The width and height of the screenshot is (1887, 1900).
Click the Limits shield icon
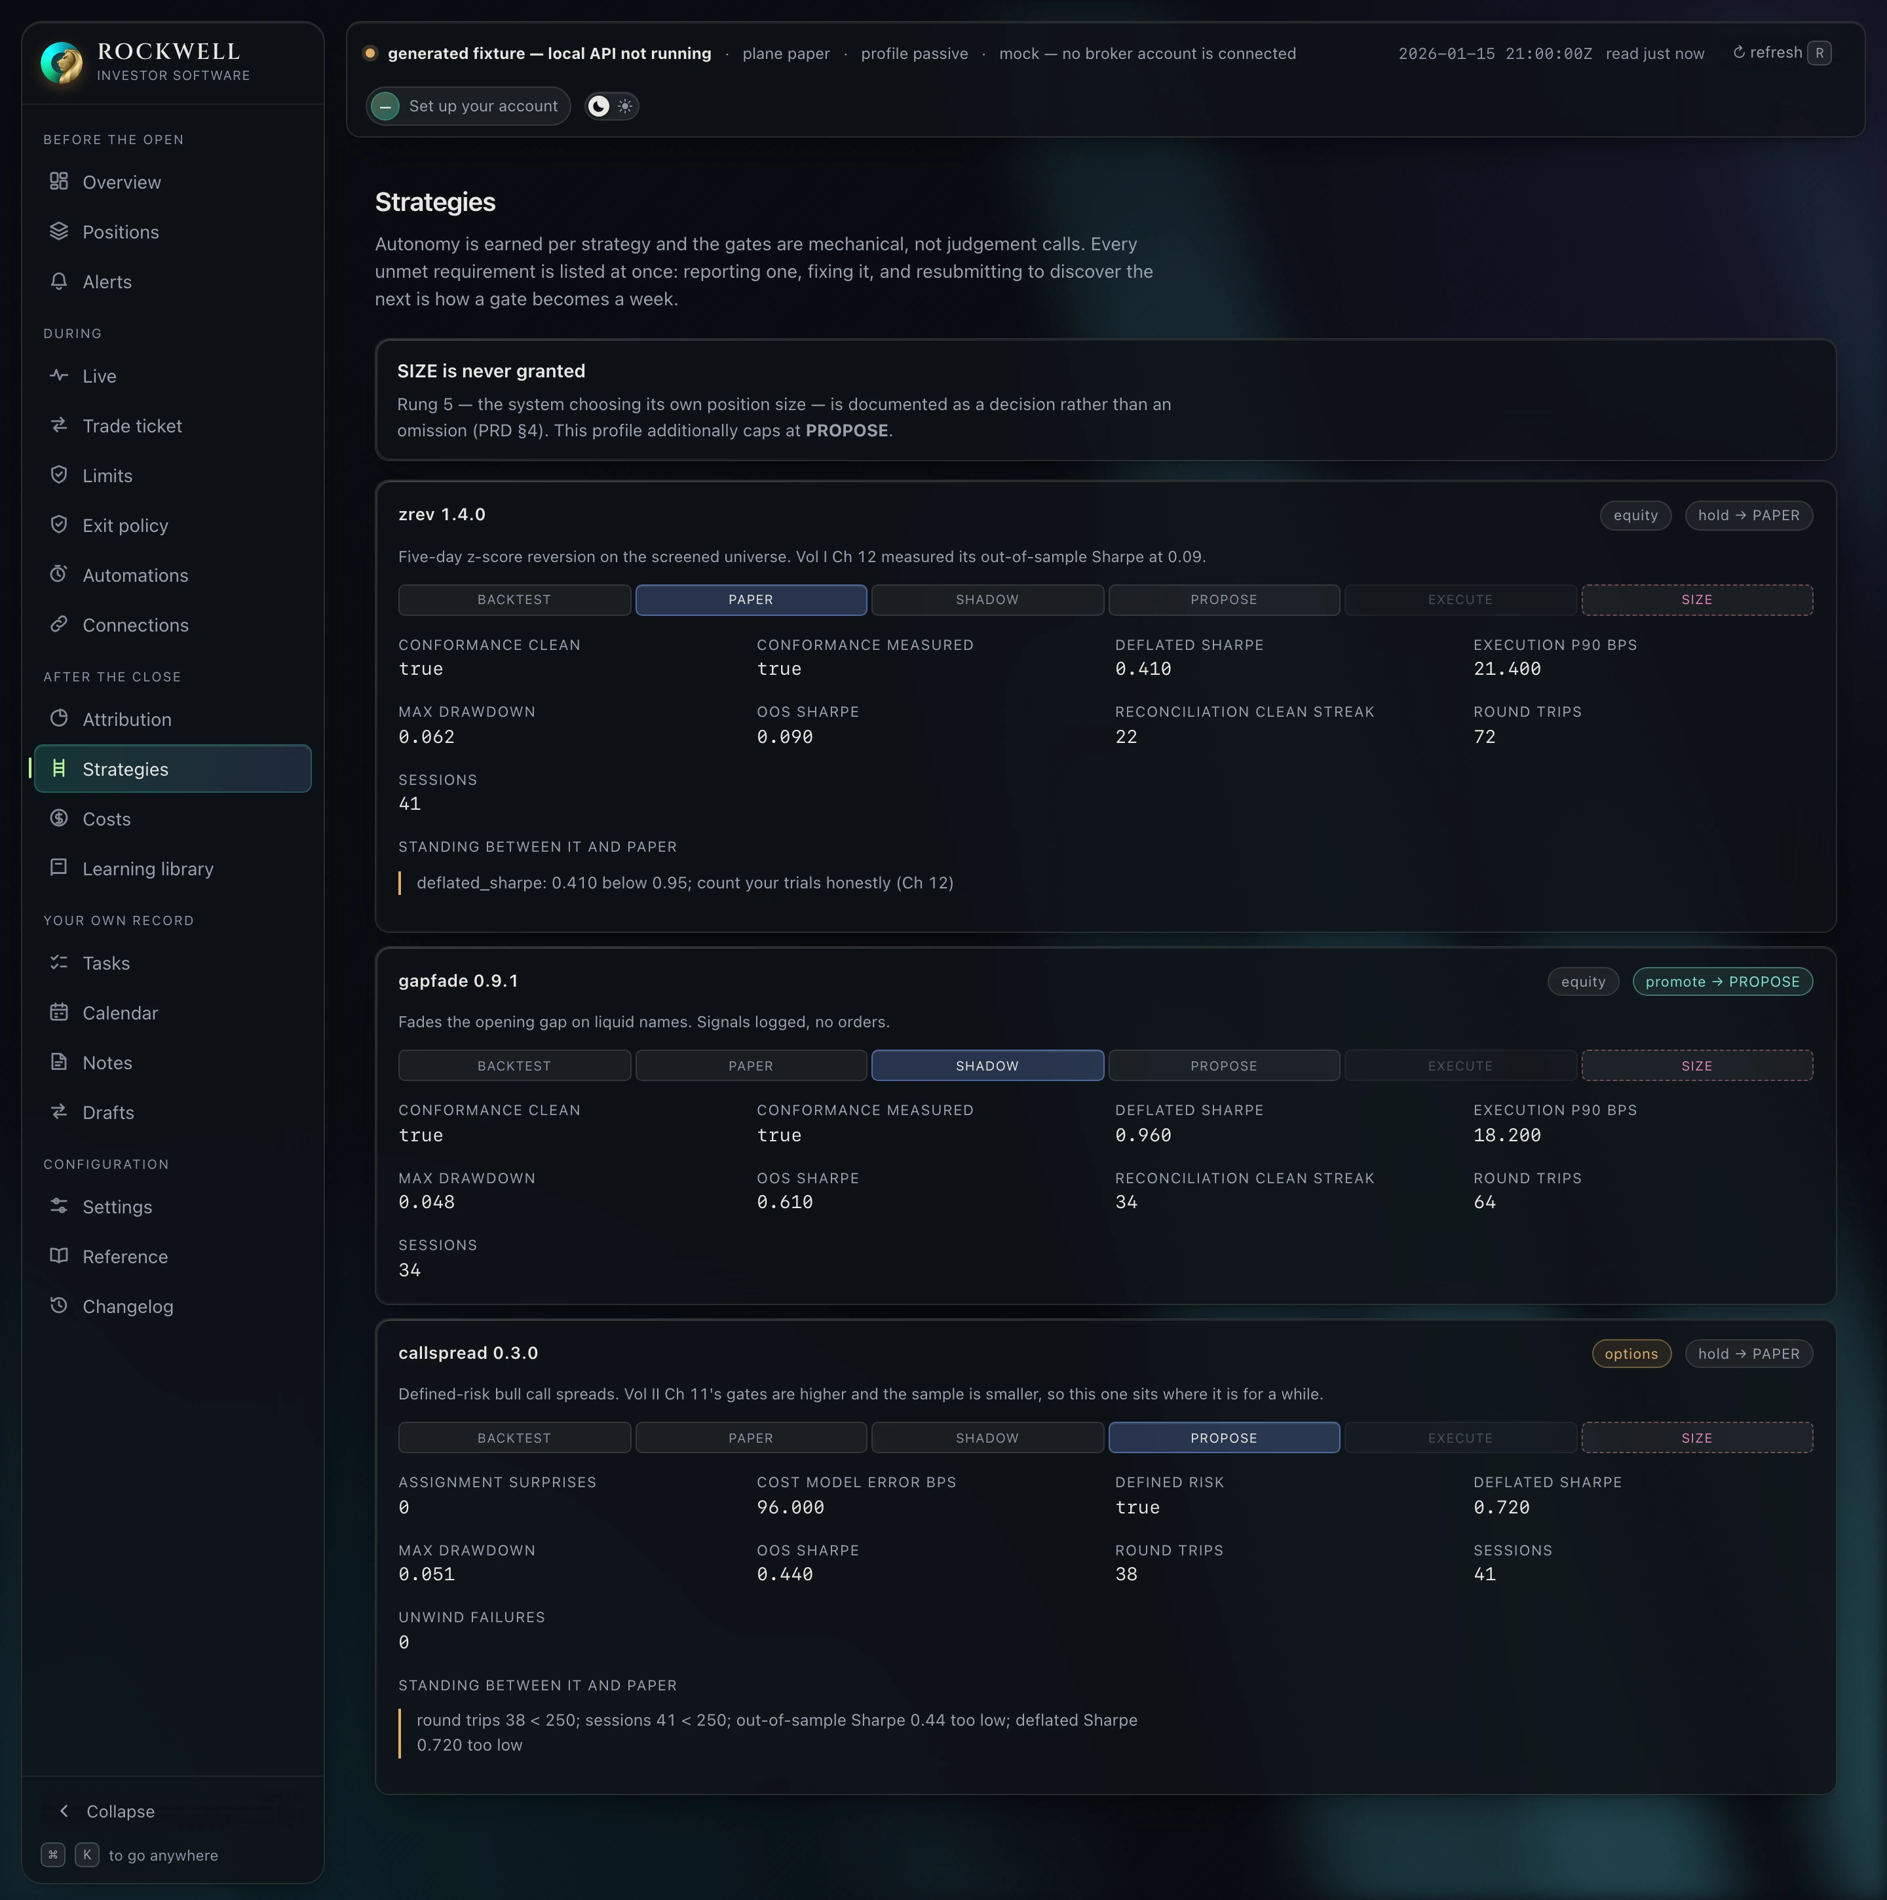tap(59, 475)
